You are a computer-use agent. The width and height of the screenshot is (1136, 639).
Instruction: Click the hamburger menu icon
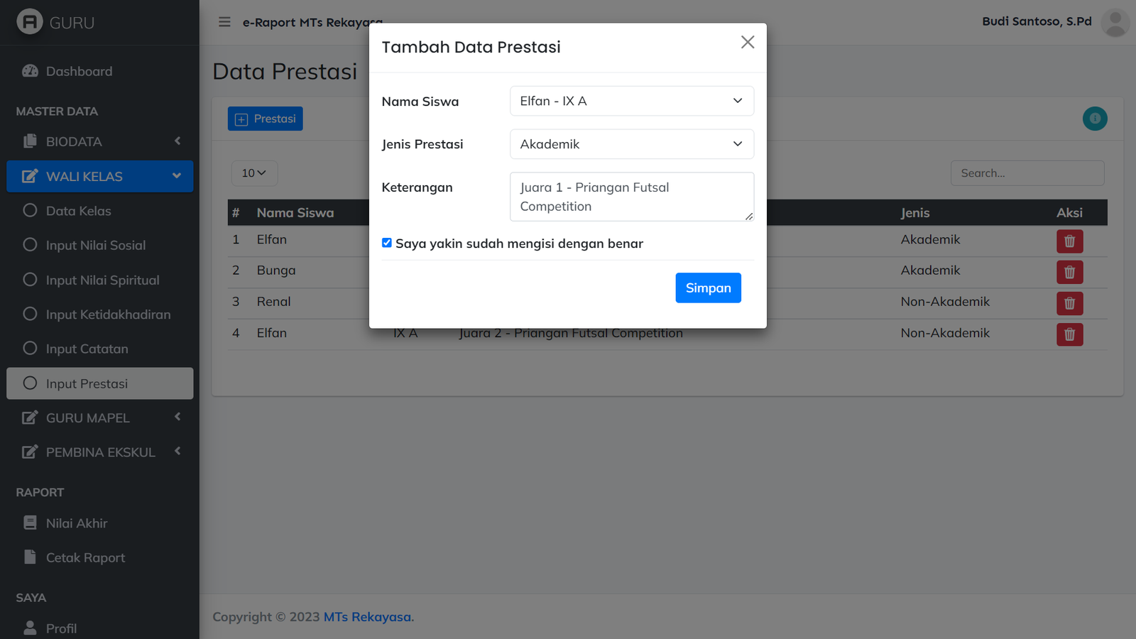[224, 22]
